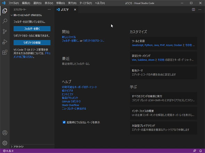Click the 新しいファイル link

coord(69,37)
